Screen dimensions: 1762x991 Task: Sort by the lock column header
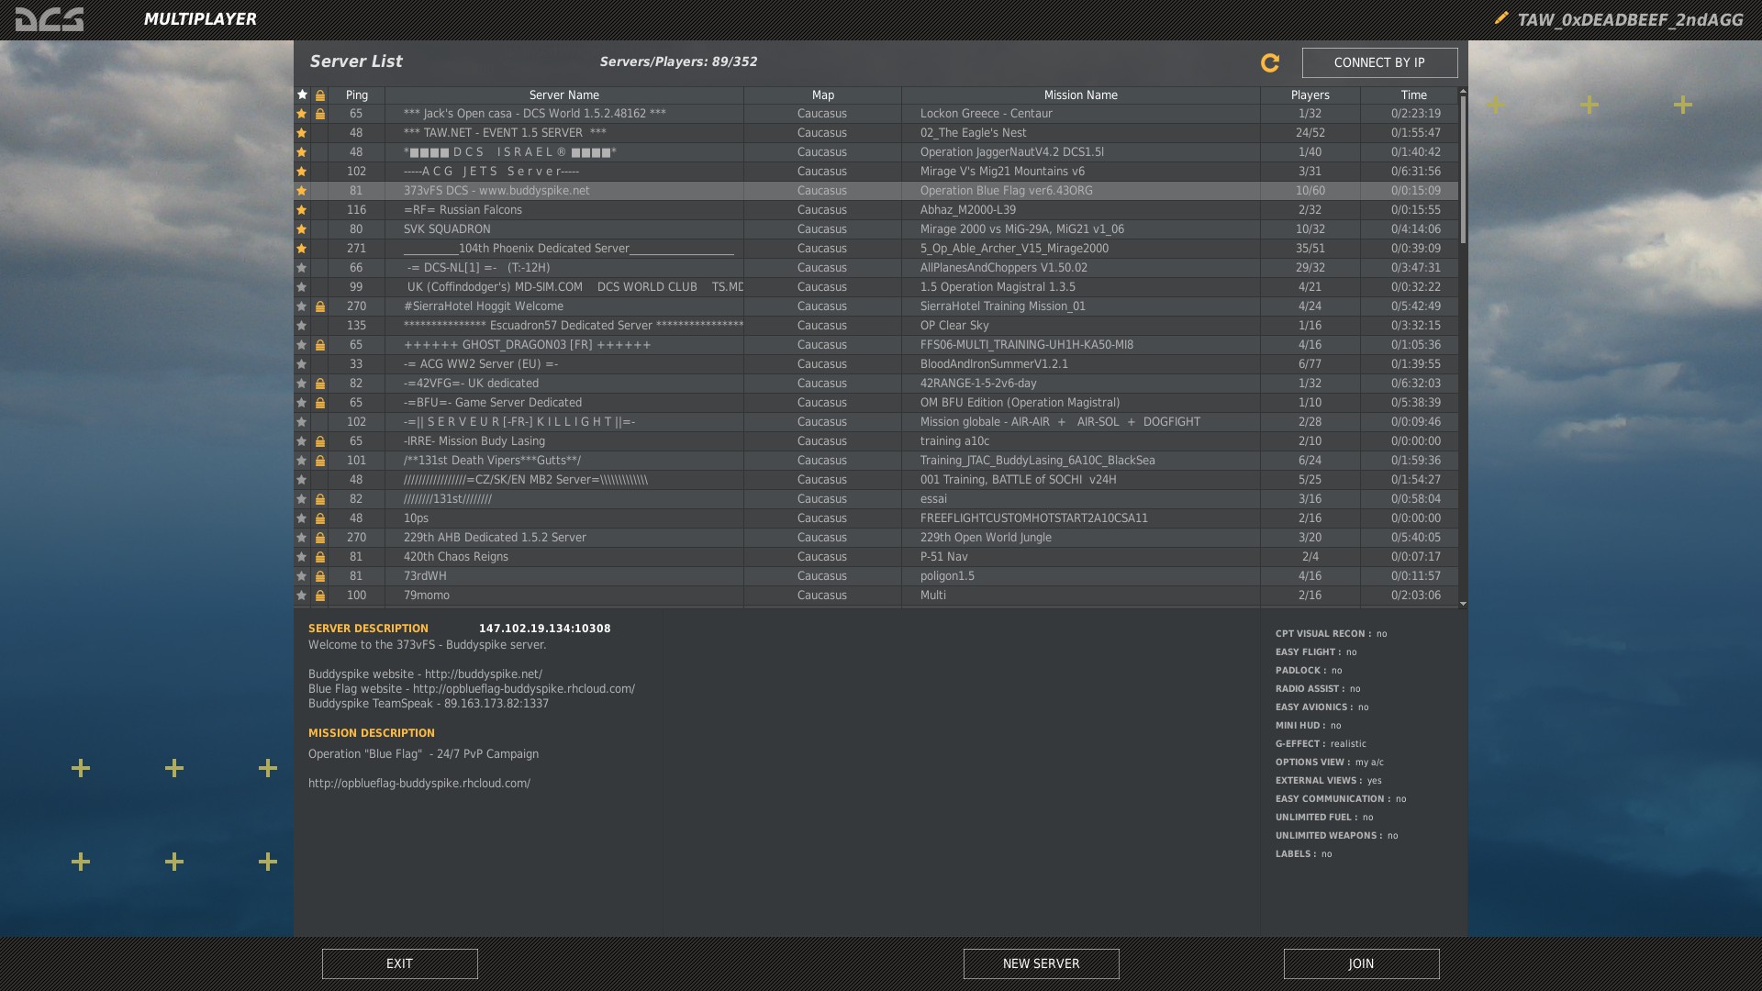coord(320,95)
